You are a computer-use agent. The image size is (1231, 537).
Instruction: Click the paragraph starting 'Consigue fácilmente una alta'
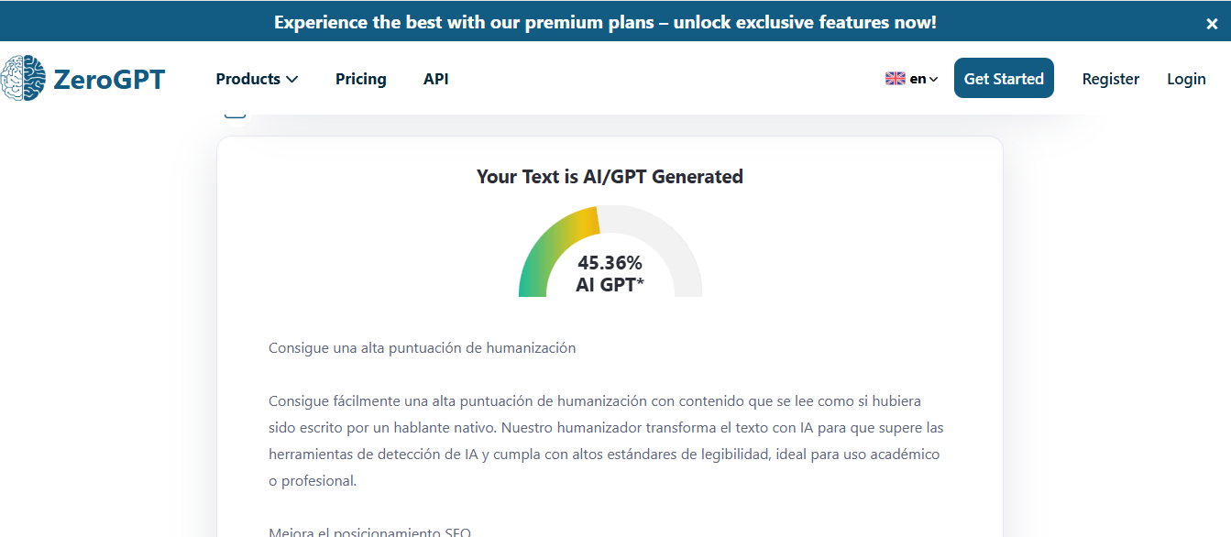pos(606,441)
